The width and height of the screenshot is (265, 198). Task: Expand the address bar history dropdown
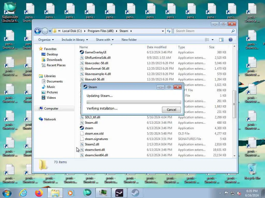click(x=163, y=31)
